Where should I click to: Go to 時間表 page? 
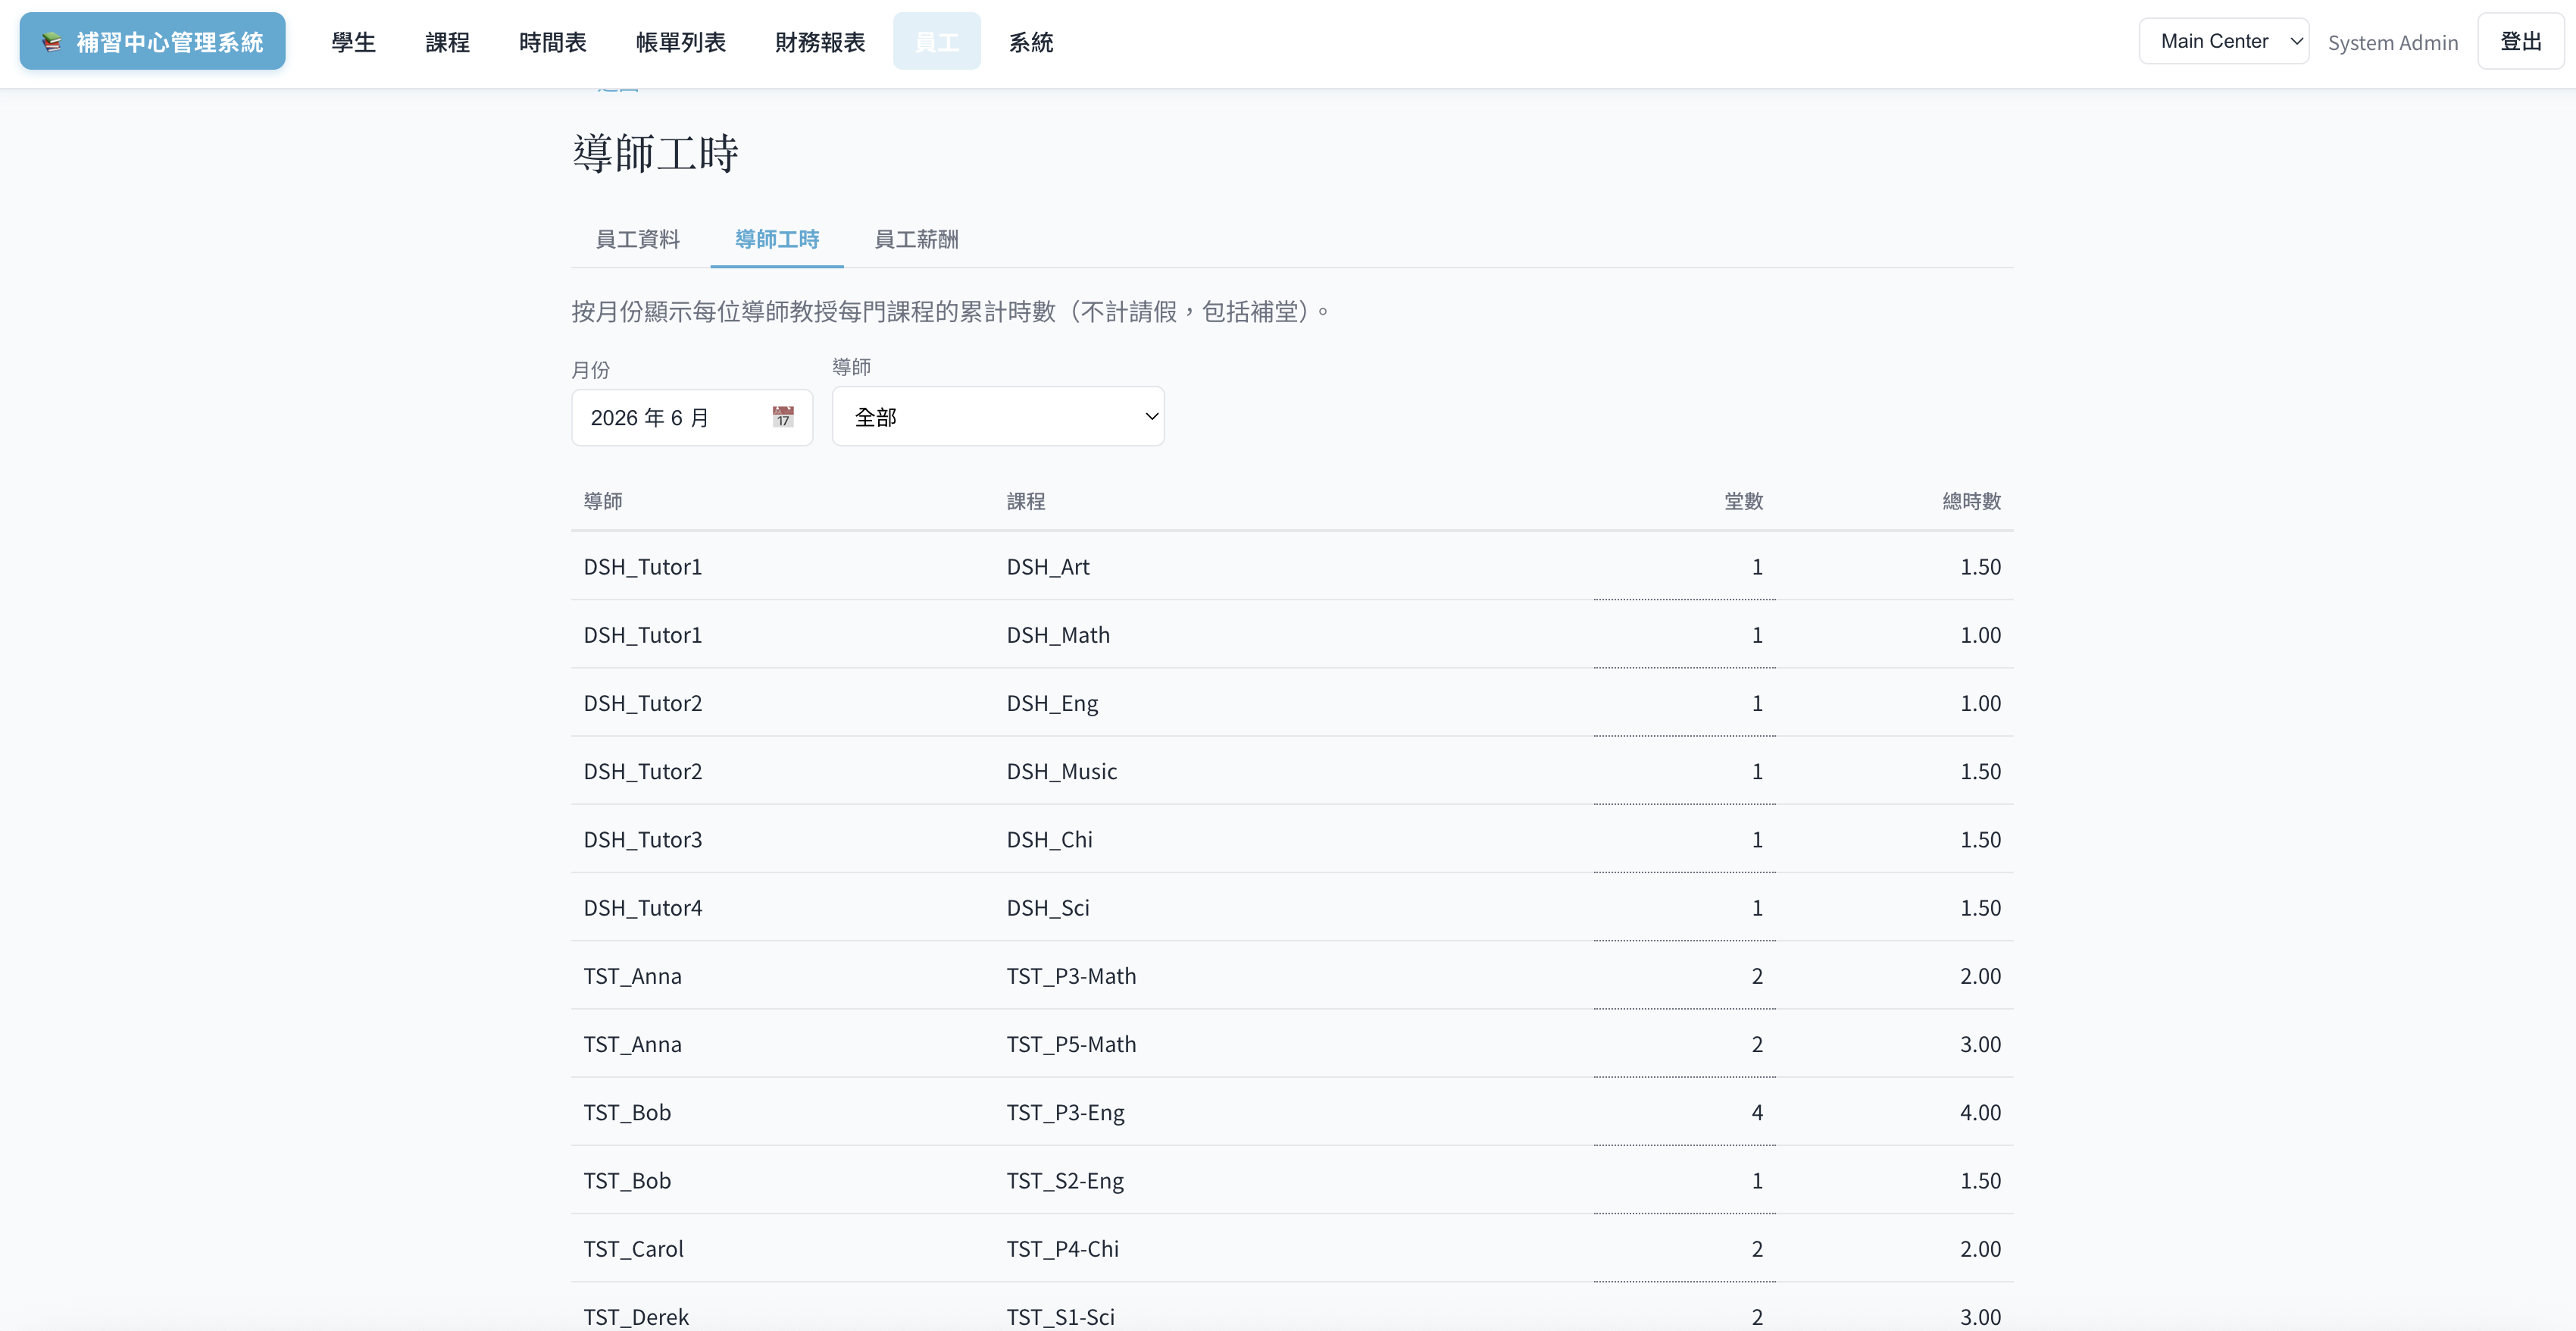click(552, 42)
